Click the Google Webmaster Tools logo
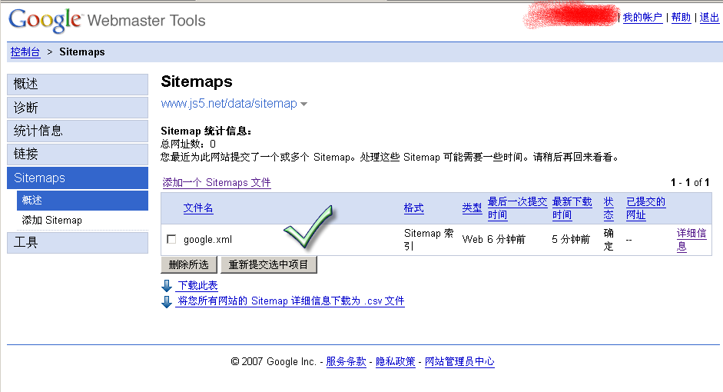The image size is (723, 392). click(107, 20)
